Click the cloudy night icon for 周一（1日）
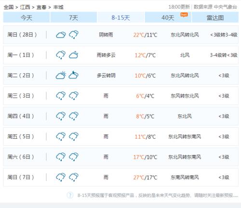 (74, 55)
